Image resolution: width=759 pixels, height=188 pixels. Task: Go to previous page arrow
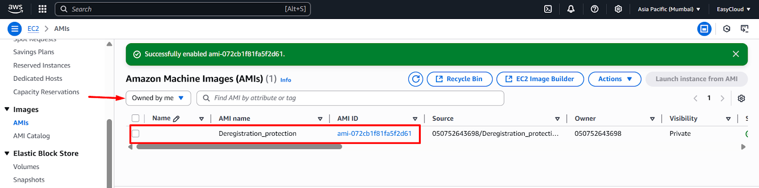(695, 98)
